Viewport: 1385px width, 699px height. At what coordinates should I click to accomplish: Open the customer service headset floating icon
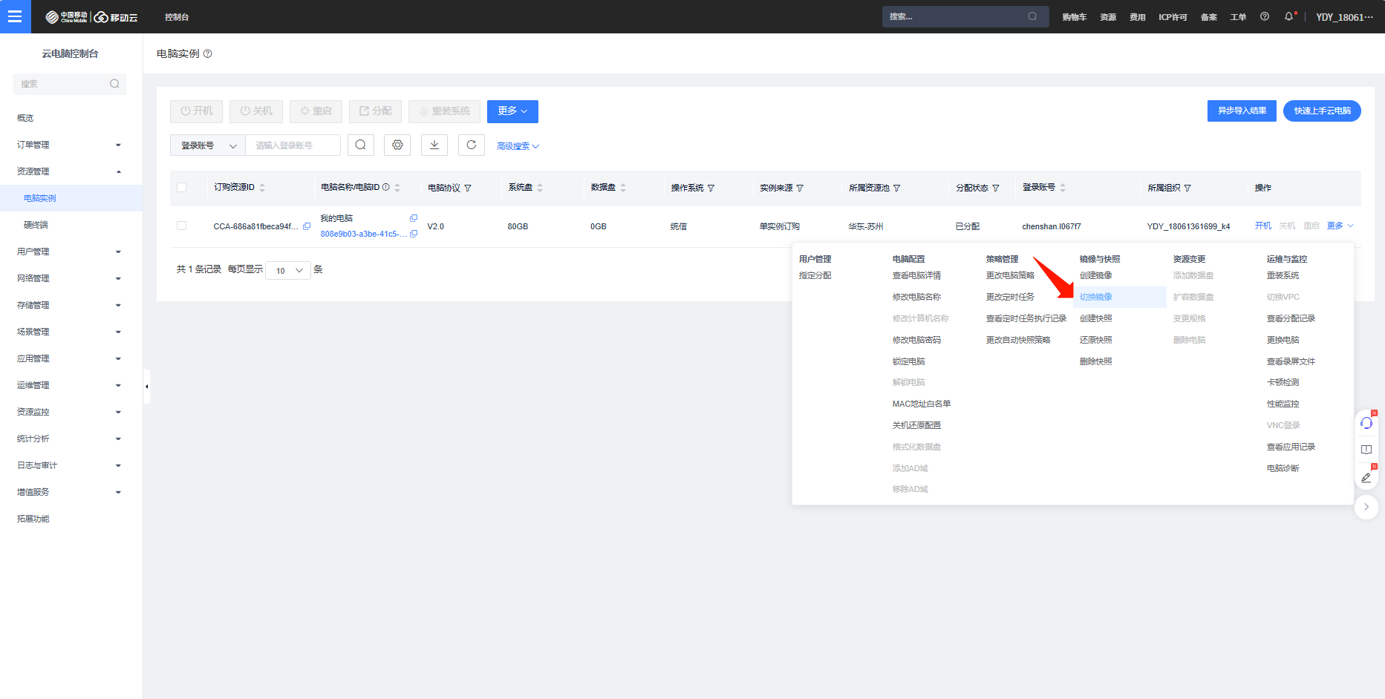point(1366,423)
